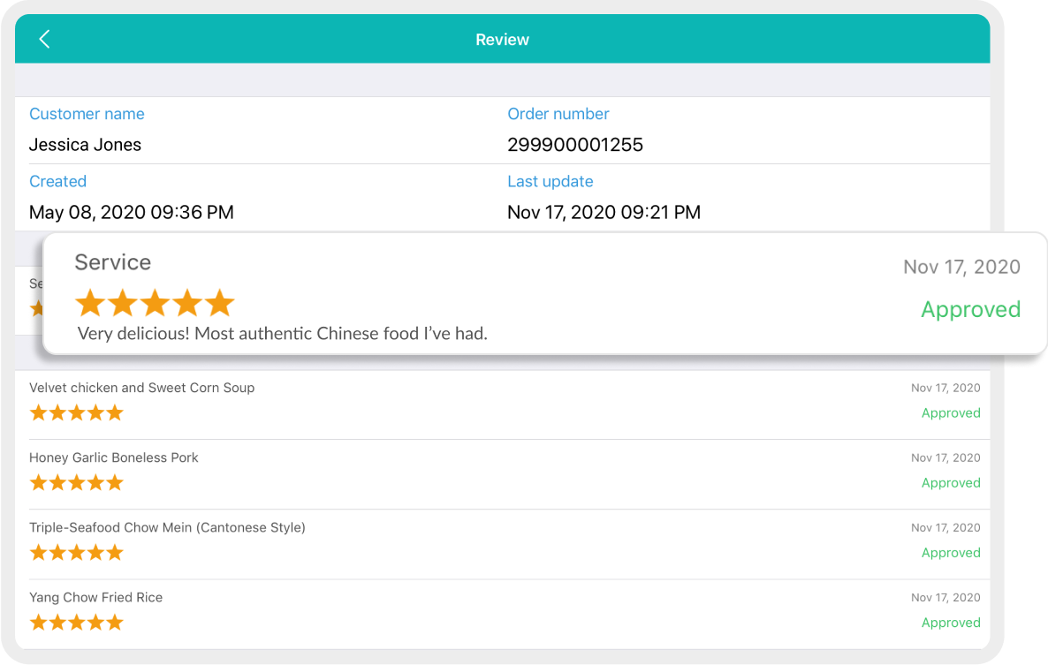The width and height of the screenshot is (1048, 665).
Task: Click the Created label
Action: [57, 182]
